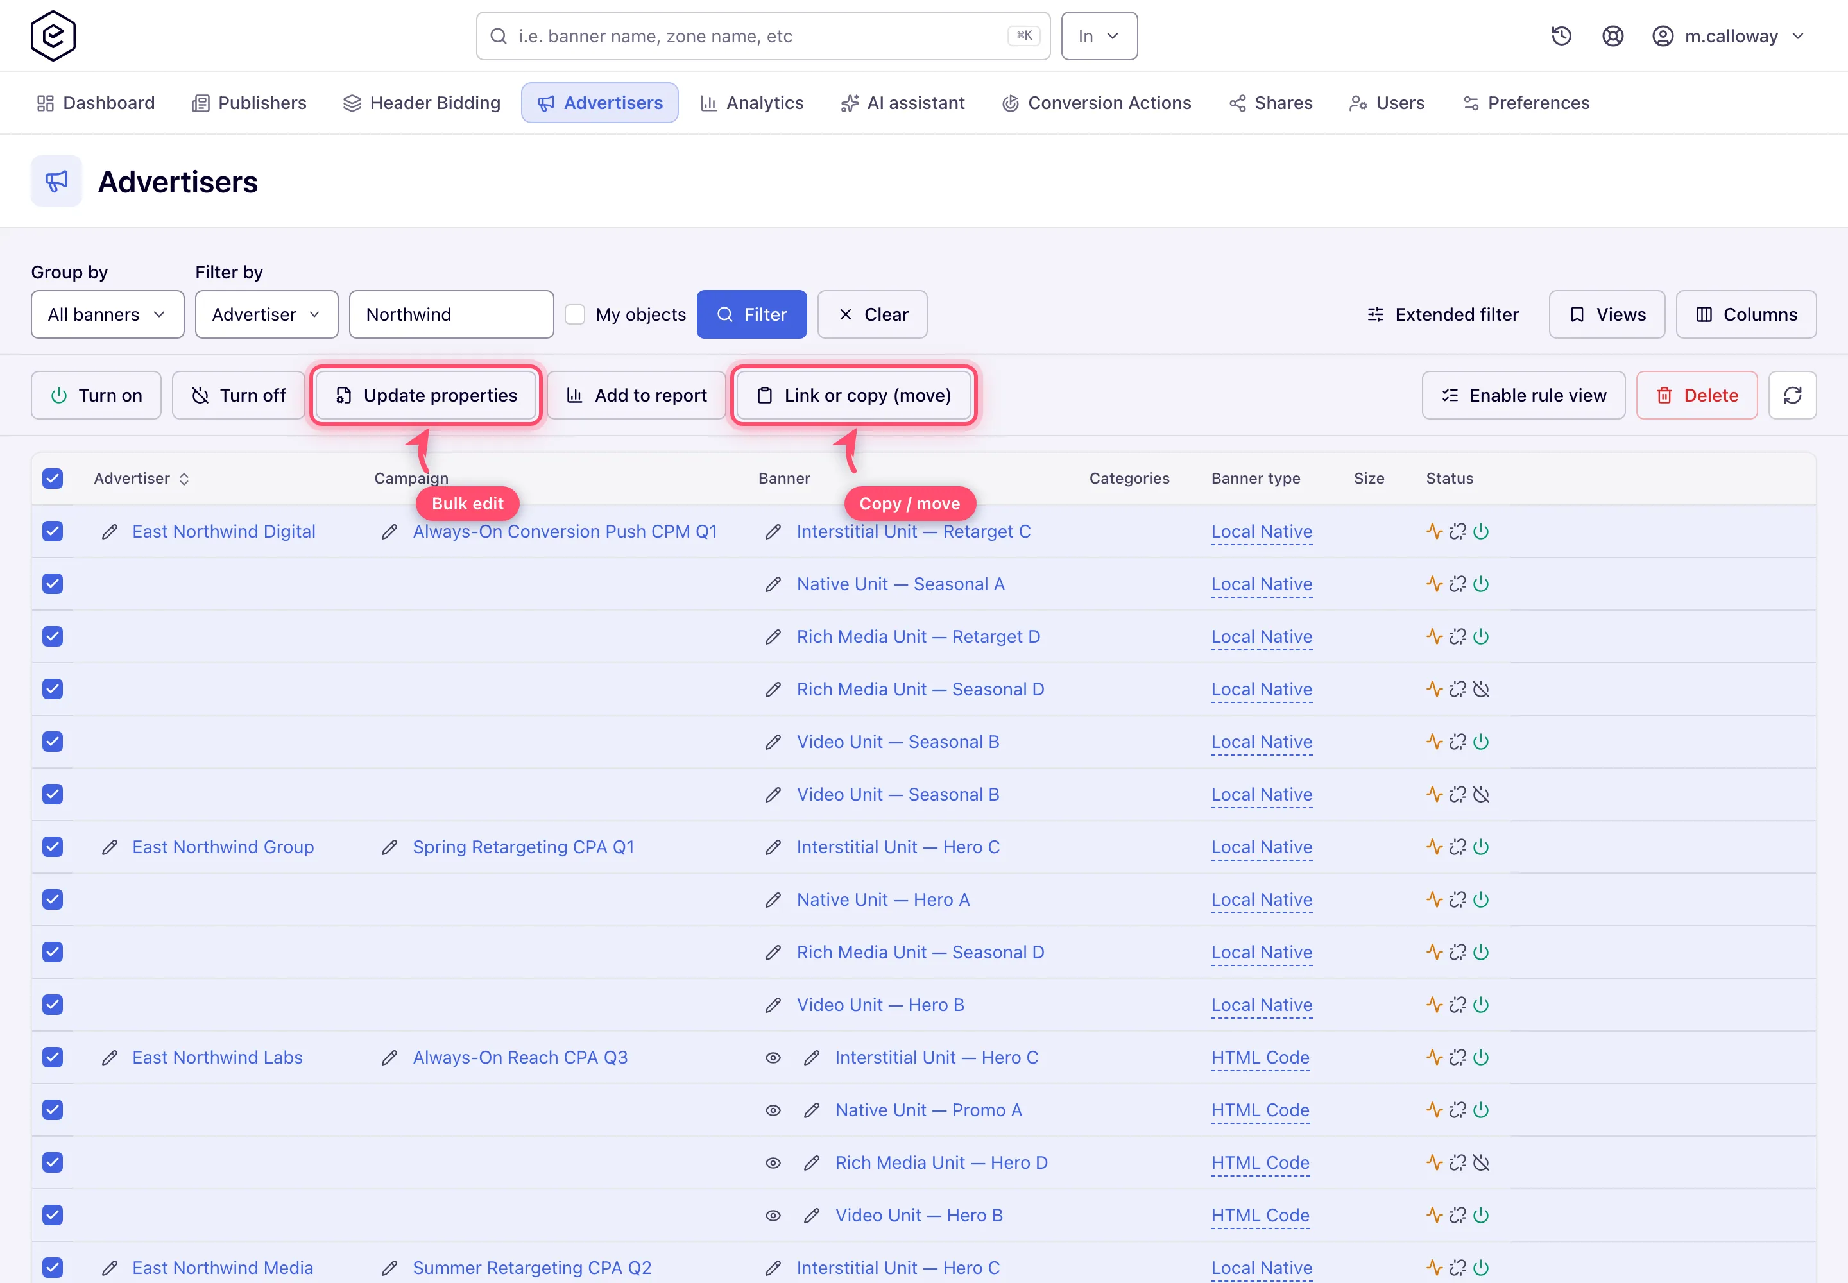Screen dimensions: 1848x1283
Task: Switch to Header Bidding tab
Action: (422, 103)
